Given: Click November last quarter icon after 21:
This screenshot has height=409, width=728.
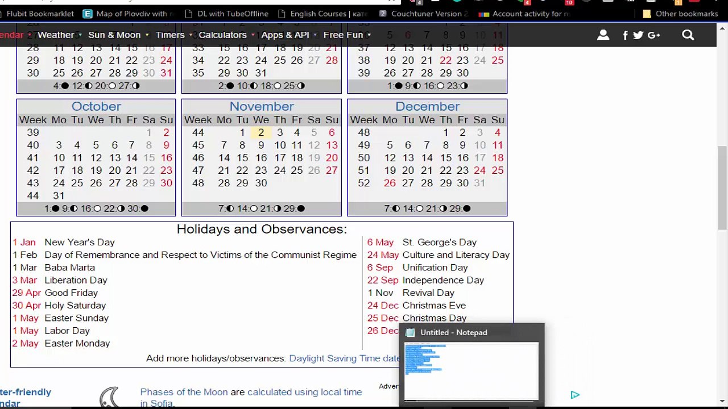Looking at the screenshot, I should [277, 208].
